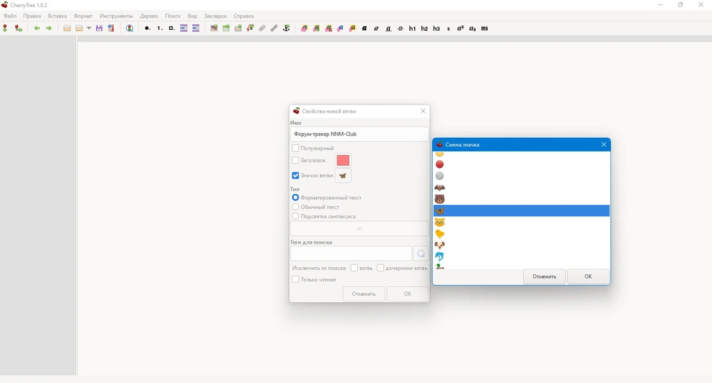Select the cat icon row
This screenshot has width=712, height=383.
pyautogui.click(x=522, y=222)
